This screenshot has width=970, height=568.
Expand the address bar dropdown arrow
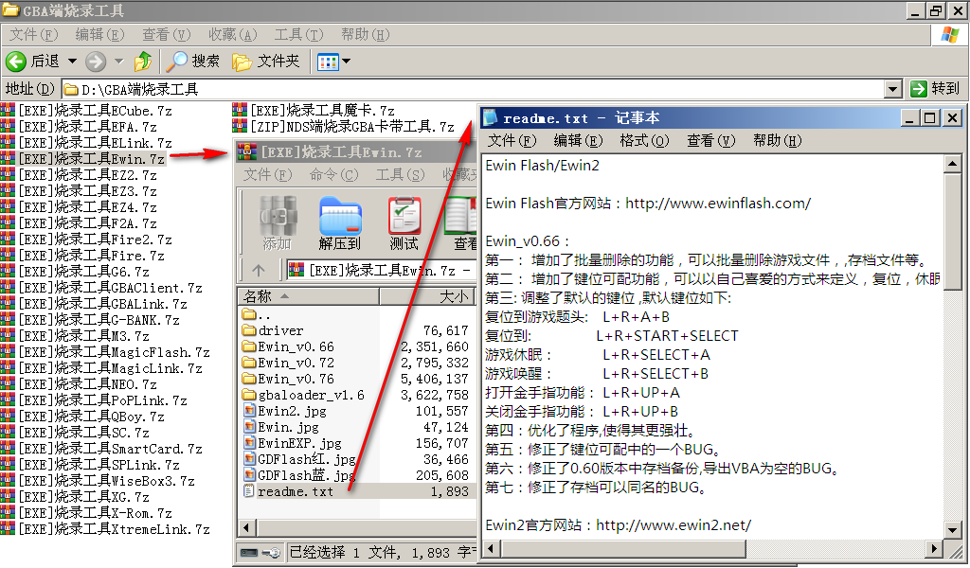pyautogui.click(x=892, y=89)
